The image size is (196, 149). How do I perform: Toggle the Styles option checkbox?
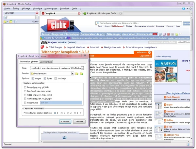pos(45,78)
